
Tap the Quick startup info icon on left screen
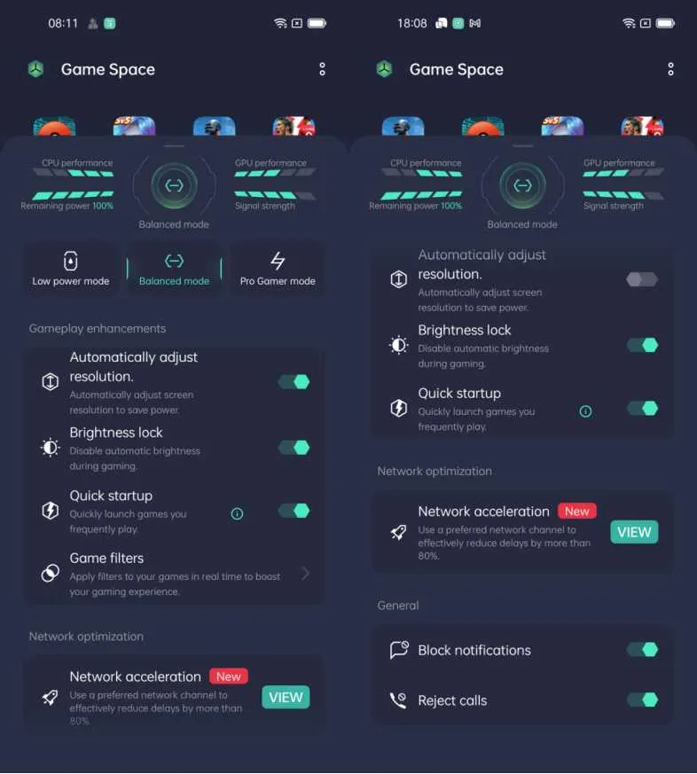point(237,514)
